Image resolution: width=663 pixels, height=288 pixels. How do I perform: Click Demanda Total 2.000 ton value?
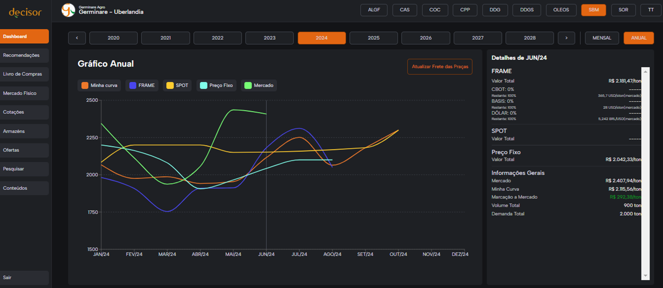pyautogui.click(x=630, y=214)
